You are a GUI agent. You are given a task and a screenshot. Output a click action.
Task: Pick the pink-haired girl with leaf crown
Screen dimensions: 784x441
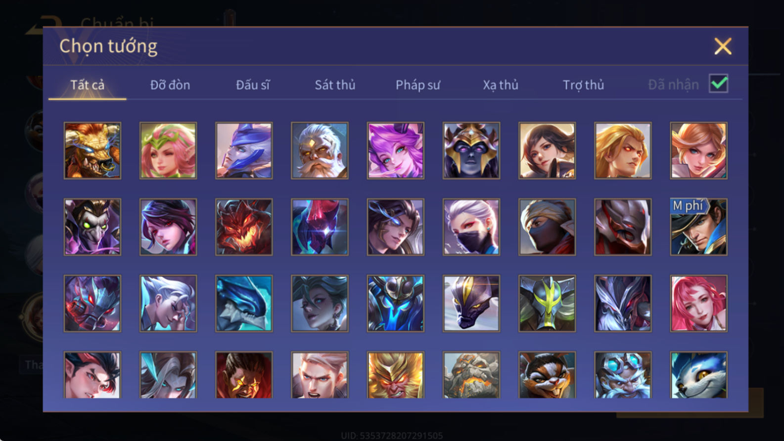(x=168, y=151)
